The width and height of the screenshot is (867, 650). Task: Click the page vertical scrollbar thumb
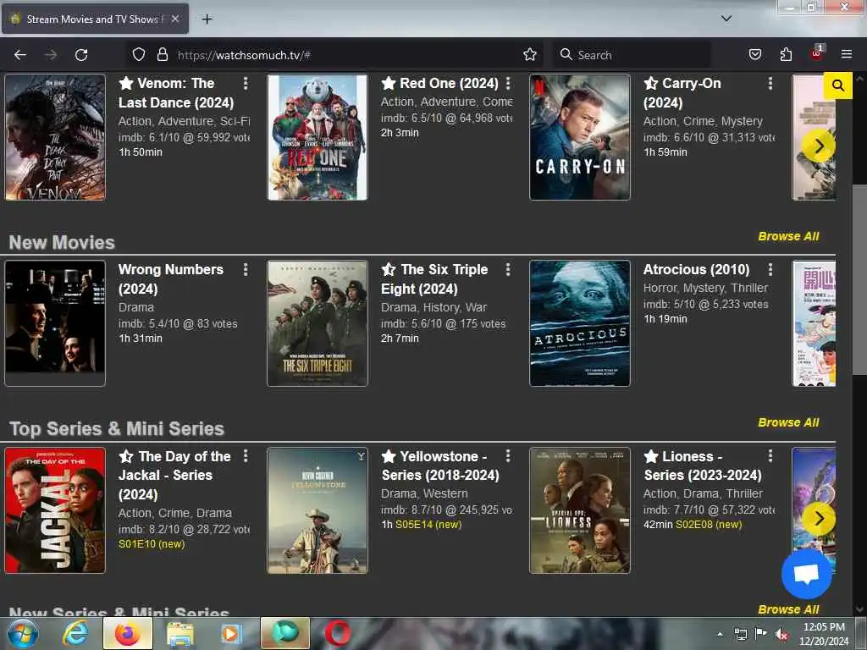pos(860,279)
